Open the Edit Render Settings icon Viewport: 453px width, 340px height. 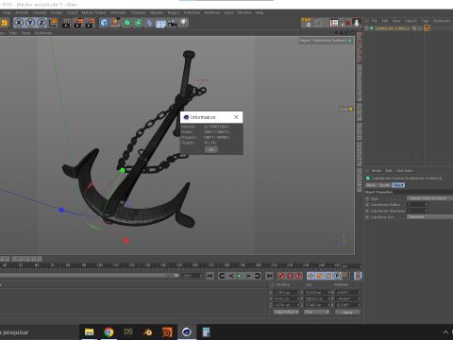click(90, 23)
